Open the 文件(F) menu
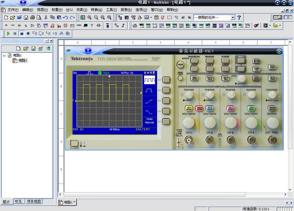 pyautogui.click(x=13, y=10)
